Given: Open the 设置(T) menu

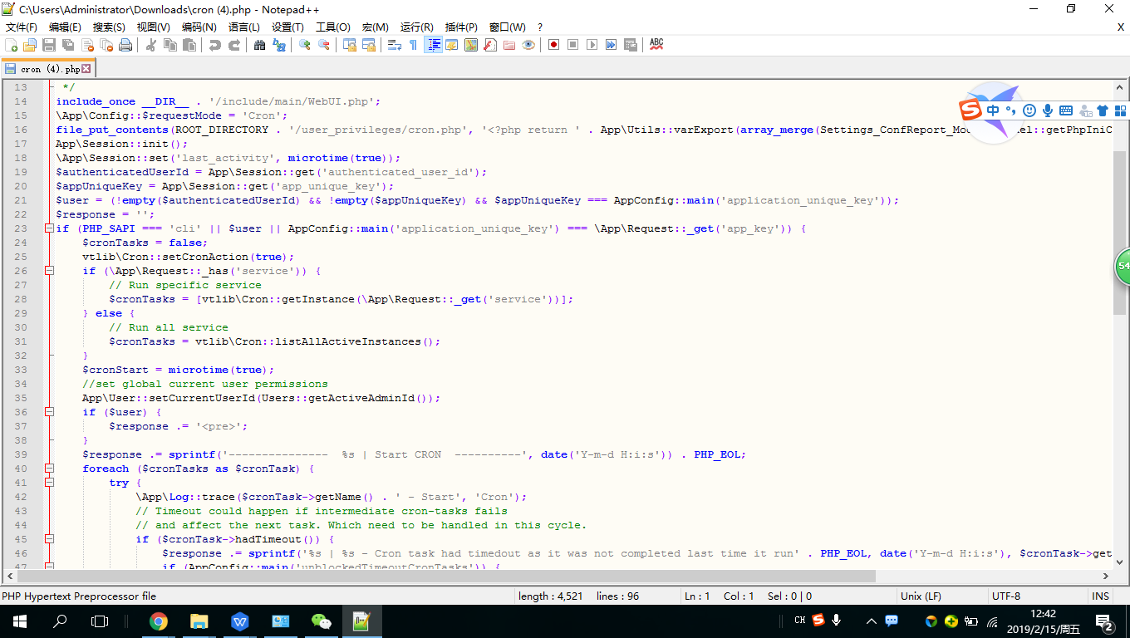Looking at the screenshot, I should 287,27.
